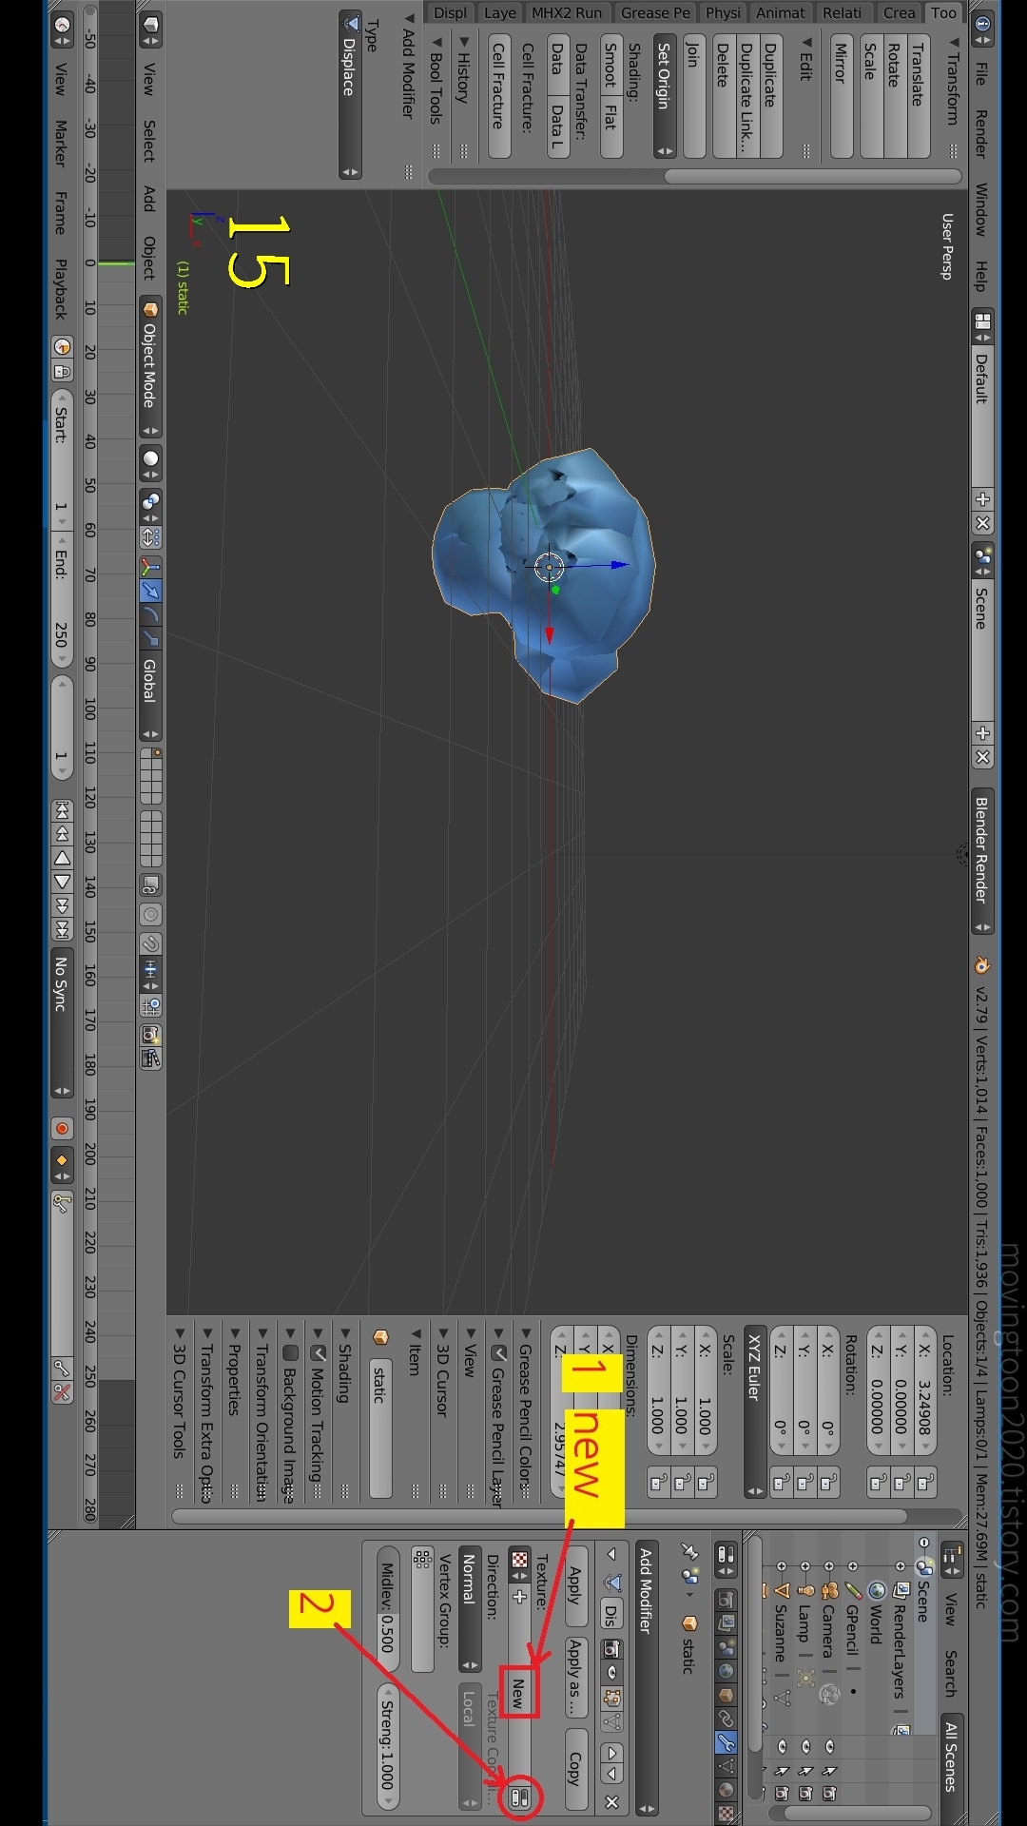This screenshot has height=1826, width=1027.
Task: Select the scale manipulator icon
Action: pos(150,637)
